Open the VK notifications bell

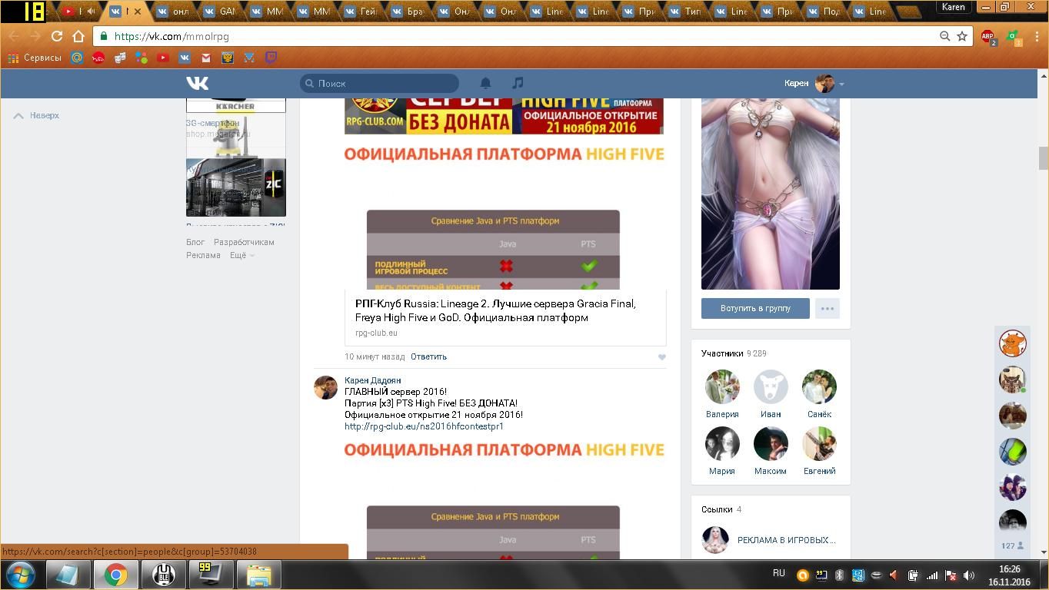click(x=485, y=83)
